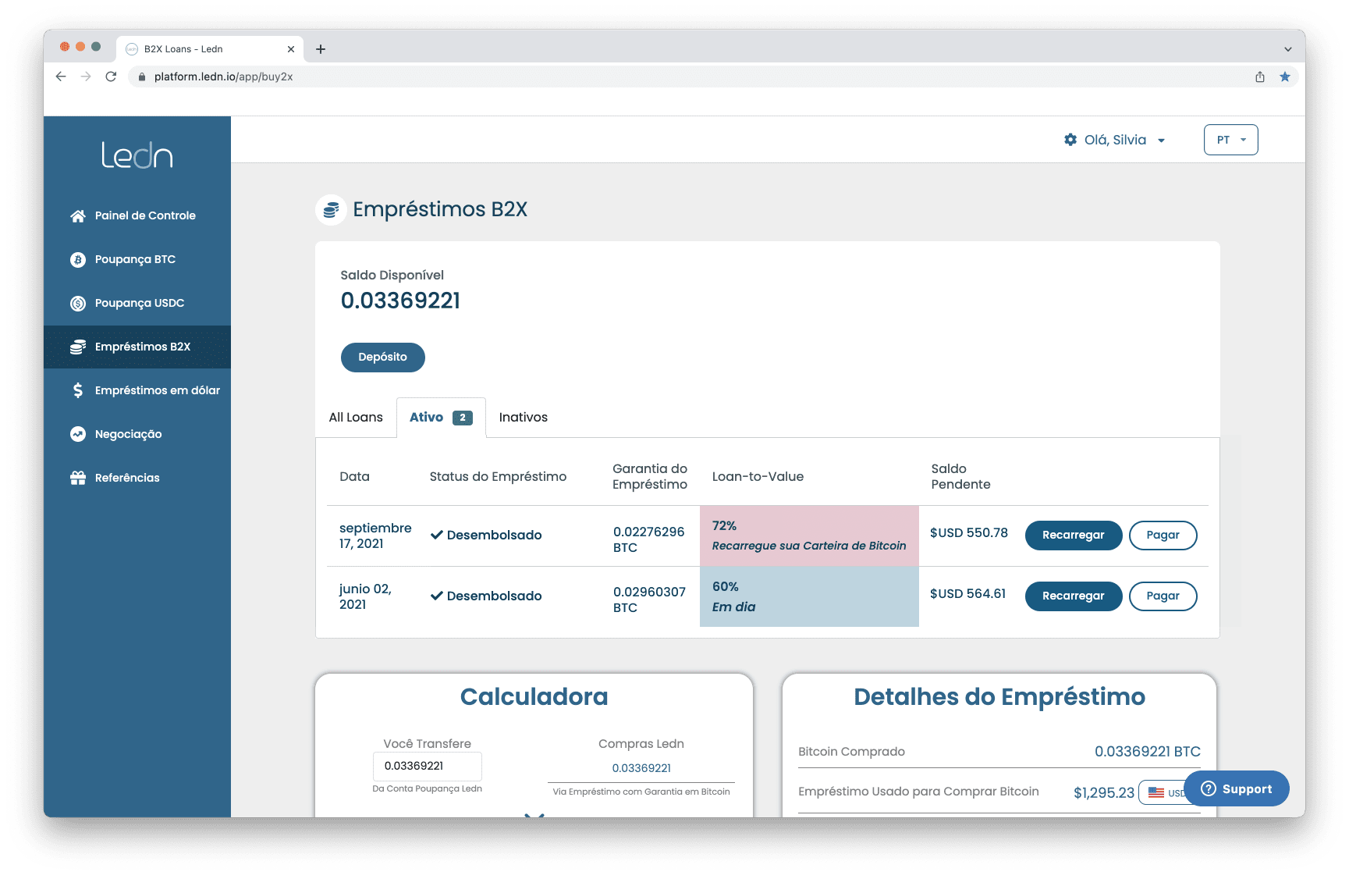Open the Referências page

[137, 478]
